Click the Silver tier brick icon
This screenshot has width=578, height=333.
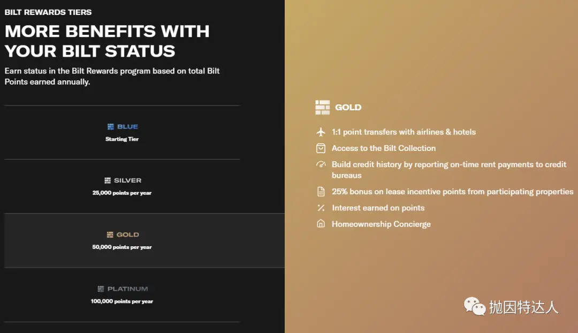click(108, 181)
